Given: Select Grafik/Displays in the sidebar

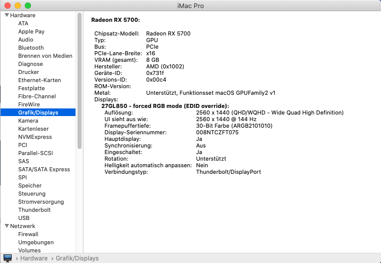Looking at the screenshot, I should [38, 112].
